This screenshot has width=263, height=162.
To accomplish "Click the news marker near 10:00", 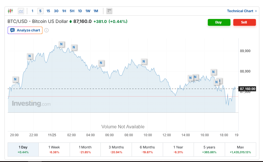I will 144,61.
